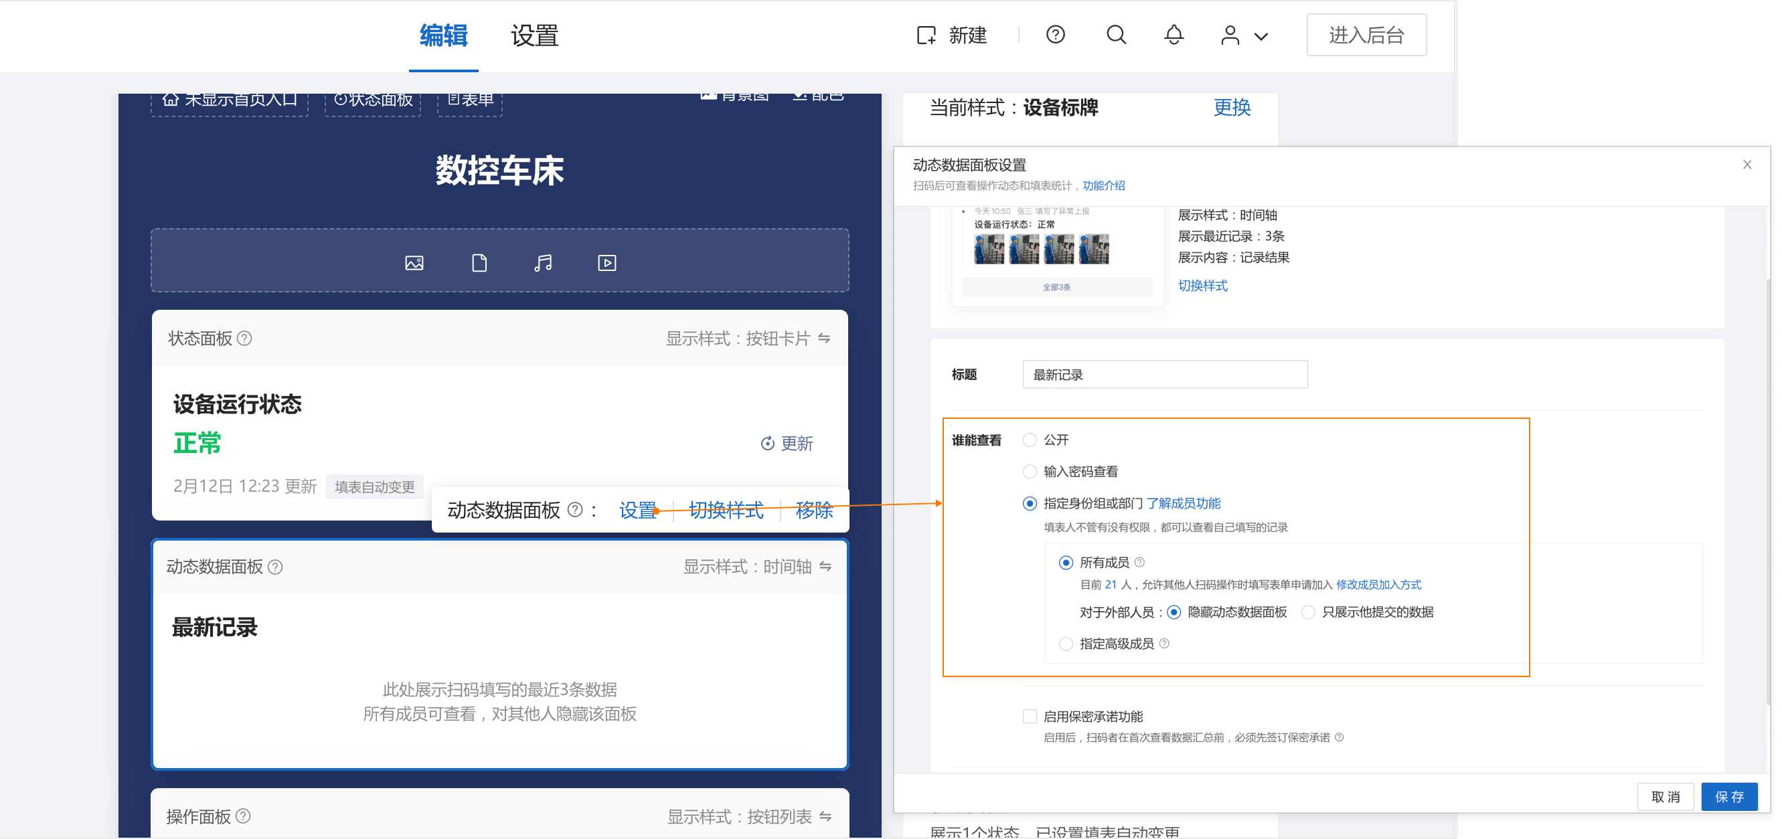Image resolution: width=1782 pixels, height=839 pixels.
Task: Click 设置 in 动态数据面板 popup bar
Action: tap(637, 510)
